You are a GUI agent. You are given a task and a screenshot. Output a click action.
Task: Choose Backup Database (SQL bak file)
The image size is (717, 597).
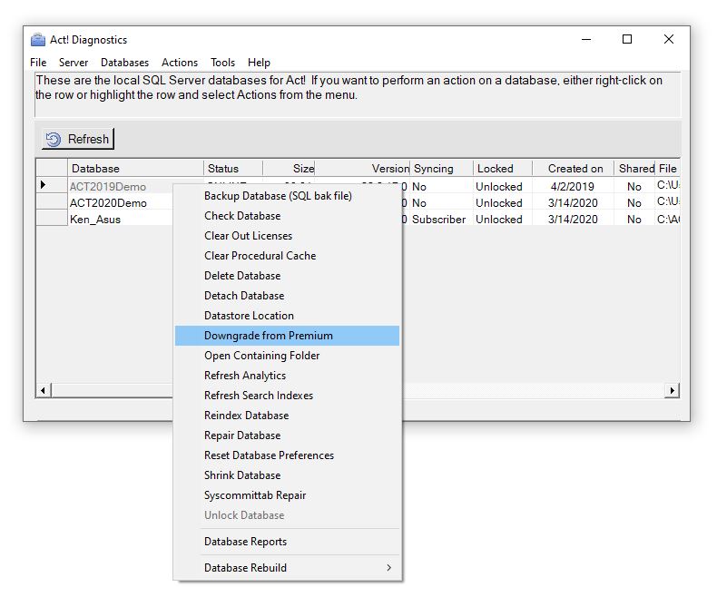pos(287,196)
